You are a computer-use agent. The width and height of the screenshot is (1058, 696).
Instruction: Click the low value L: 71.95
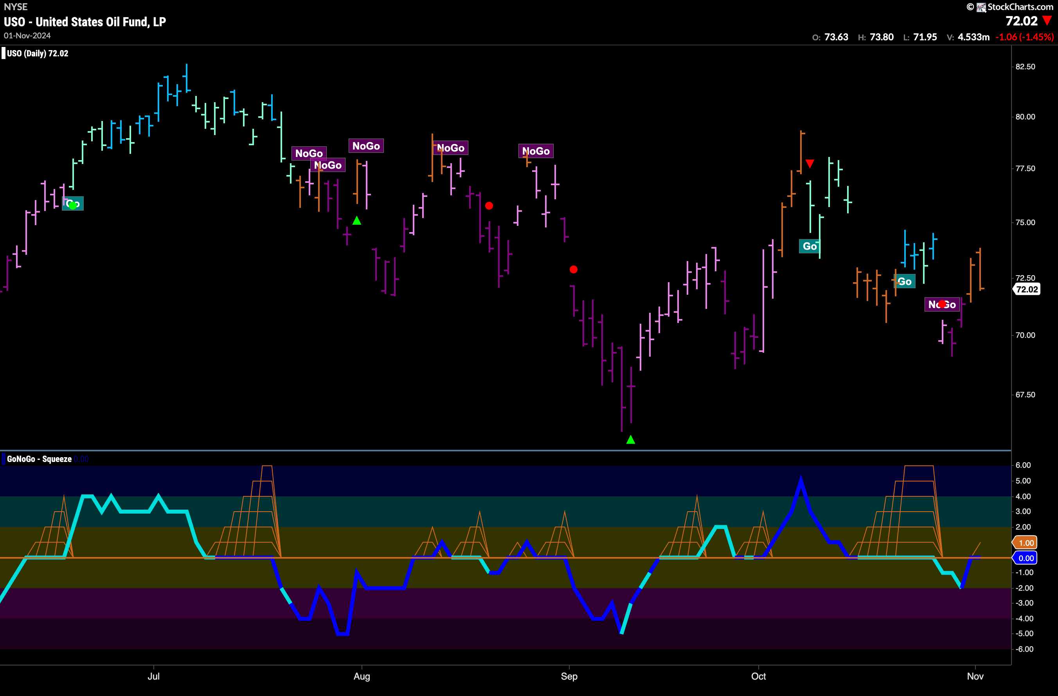920,37
